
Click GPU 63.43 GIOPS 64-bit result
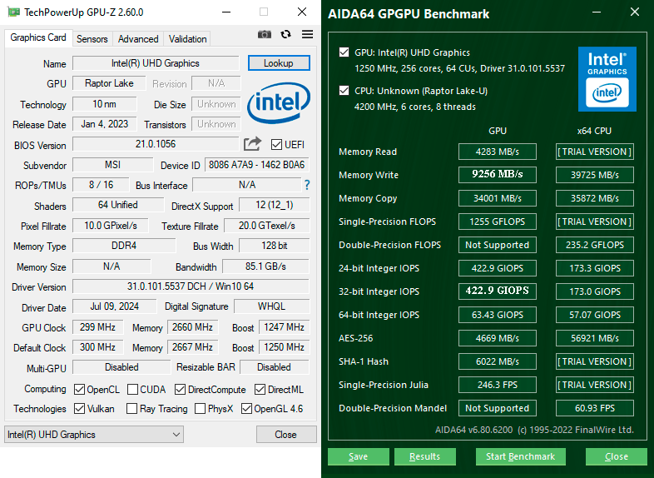(498, 315)
